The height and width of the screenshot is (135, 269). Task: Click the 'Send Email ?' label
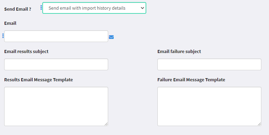click(x=18, y=9)
